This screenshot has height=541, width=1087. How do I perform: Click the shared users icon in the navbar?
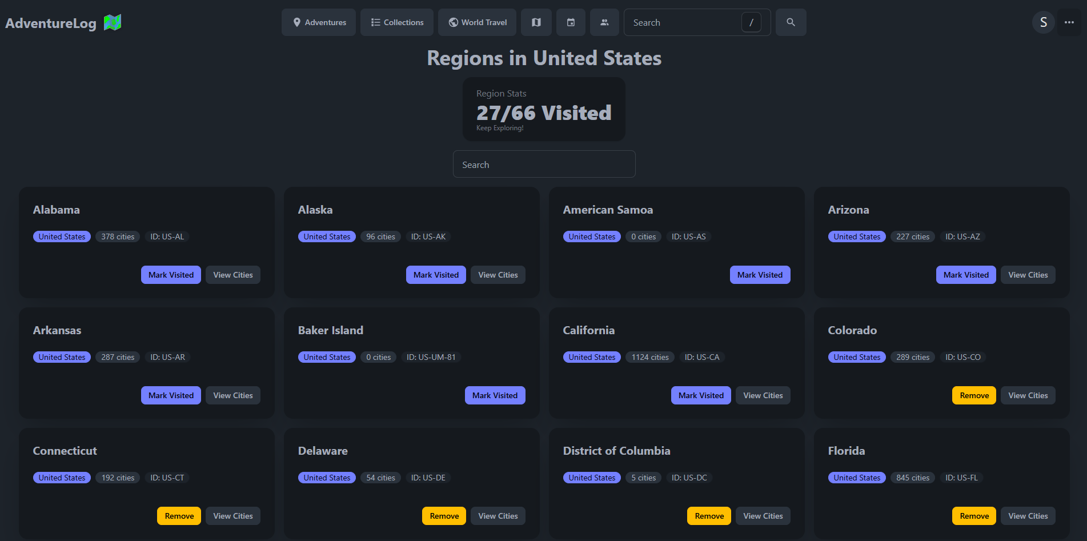(604, 22)
